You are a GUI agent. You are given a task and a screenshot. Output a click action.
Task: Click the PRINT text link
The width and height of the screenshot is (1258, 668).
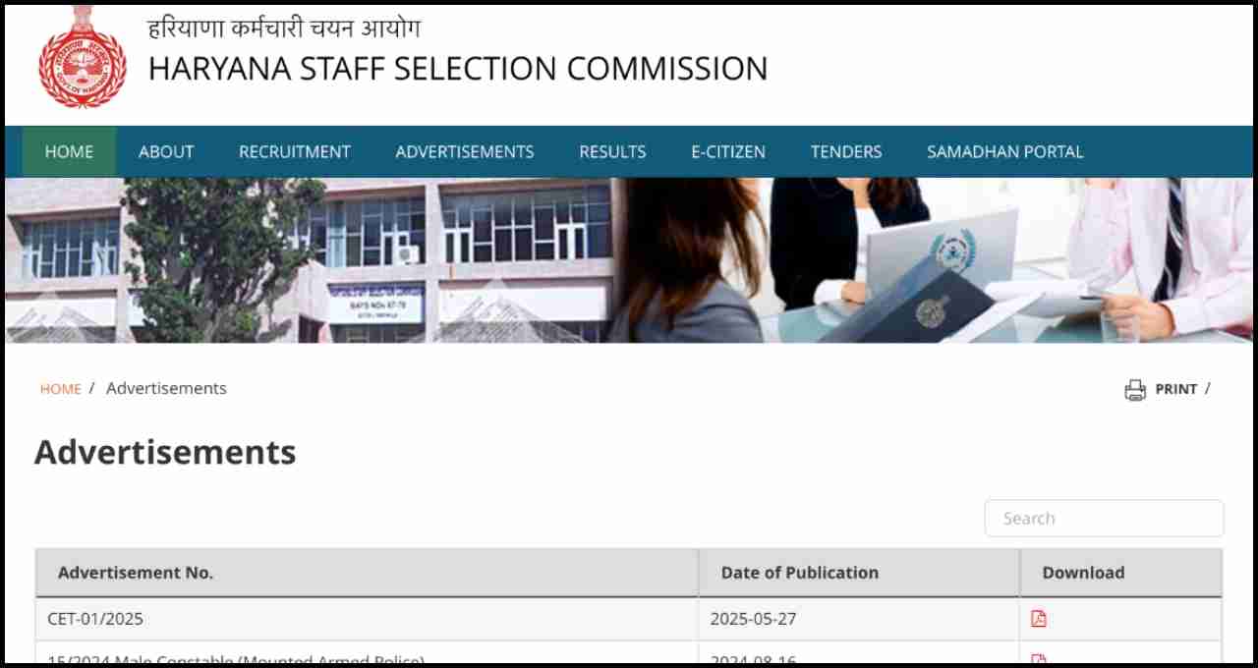click(x=1176, y=389)
